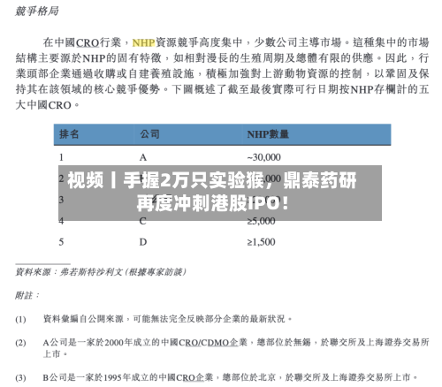Click footnote (3) about B公司 founded 1995
The image size is (442, 387).
click(x=217, y=377)
